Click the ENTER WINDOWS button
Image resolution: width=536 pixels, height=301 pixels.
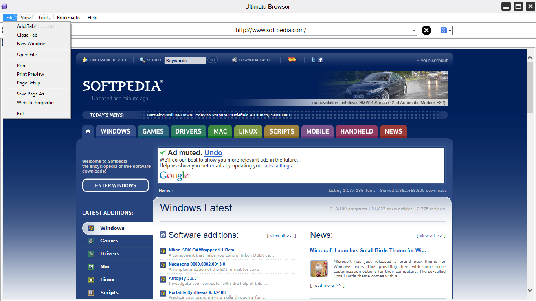[x=116, y=185]
